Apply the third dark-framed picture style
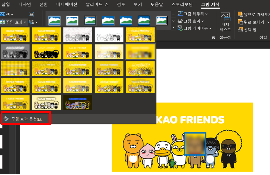 90,20
